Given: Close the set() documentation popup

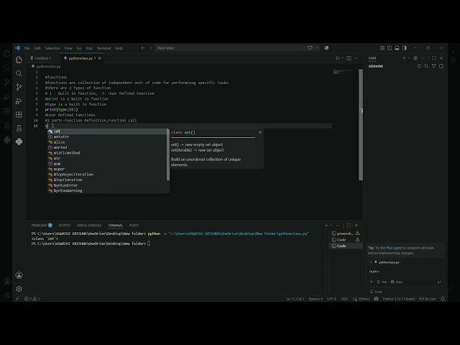Looking at the screenshot, I should pos(260,132).
